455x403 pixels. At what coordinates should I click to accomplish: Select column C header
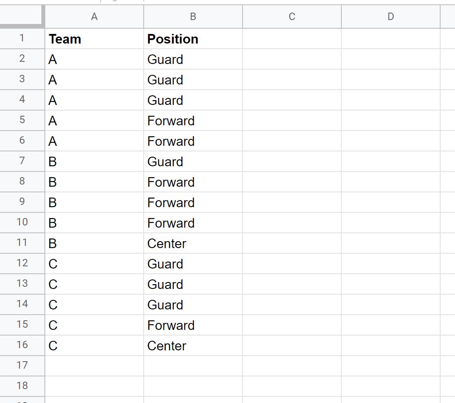pyautogui.click(x=292, y=17)
